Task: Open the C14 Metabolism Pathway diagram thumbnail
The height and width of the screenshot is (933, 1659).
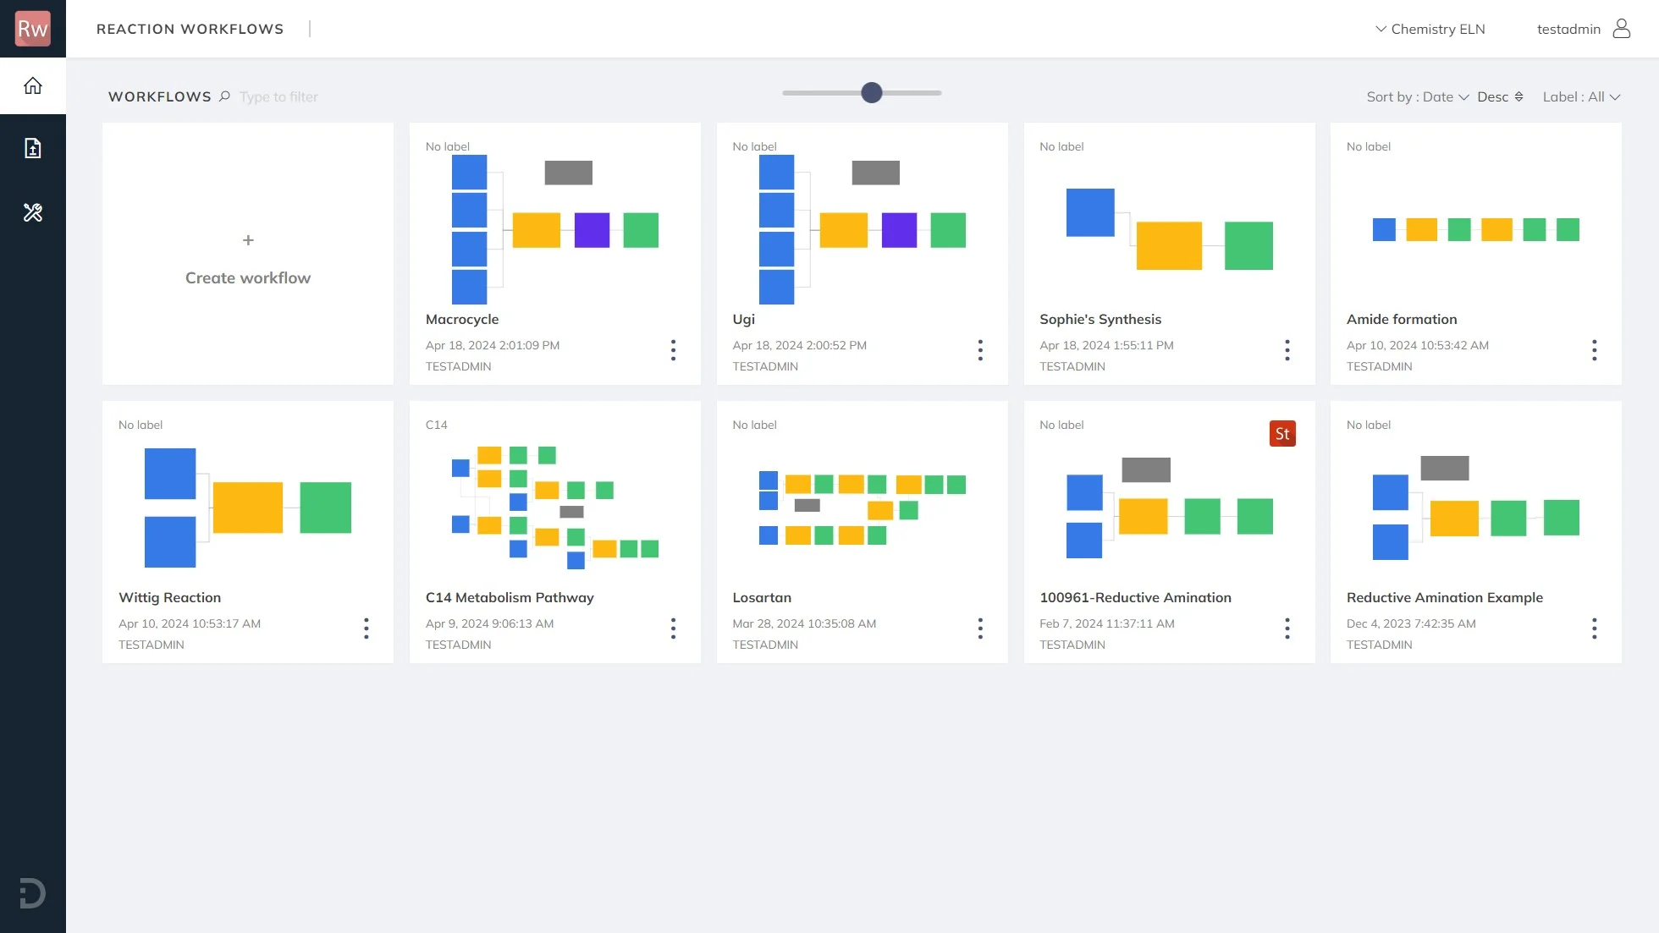Action: click(554, 503)
